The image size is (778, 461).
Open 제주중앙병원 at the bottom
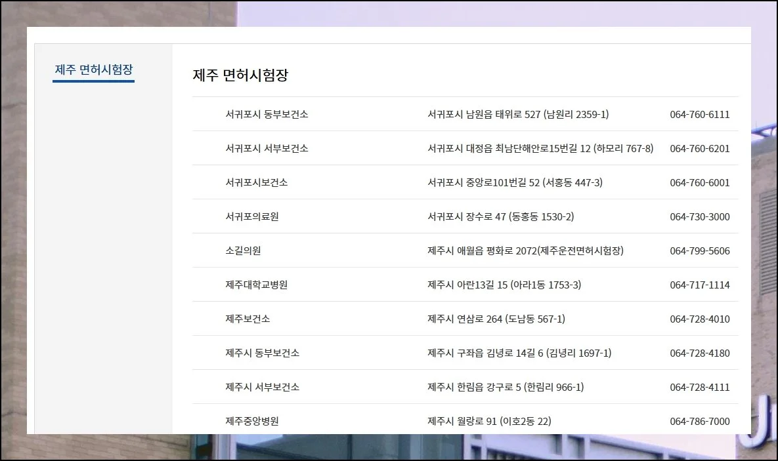click(x=251, y=421)
